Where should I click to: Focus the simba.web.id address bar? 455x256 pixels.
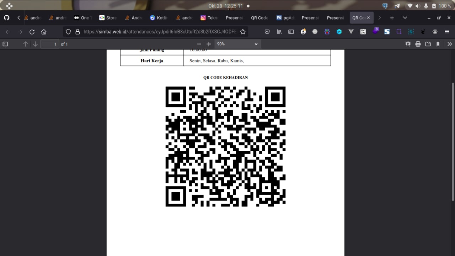pos(160,32)
